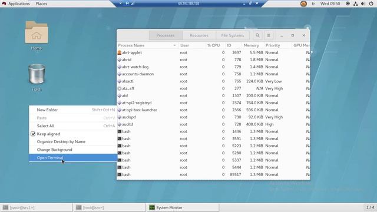Click terminal icon of bash ID 1436
377x212 pixels.
point(119,131)
